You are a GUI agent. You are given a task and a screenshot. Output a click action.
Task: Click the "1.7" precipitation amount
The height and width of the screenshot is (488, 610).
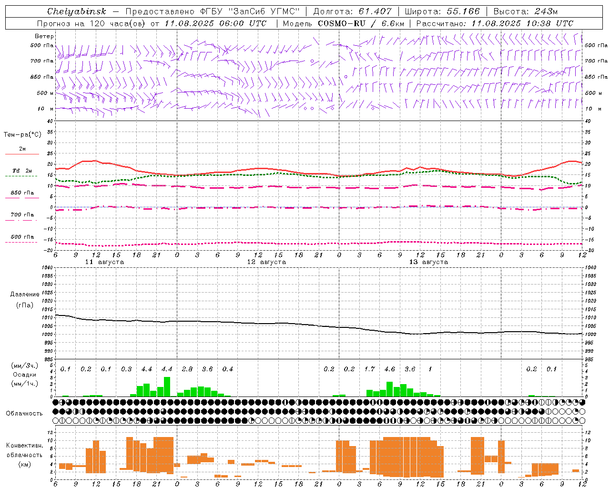click(369, 369)
